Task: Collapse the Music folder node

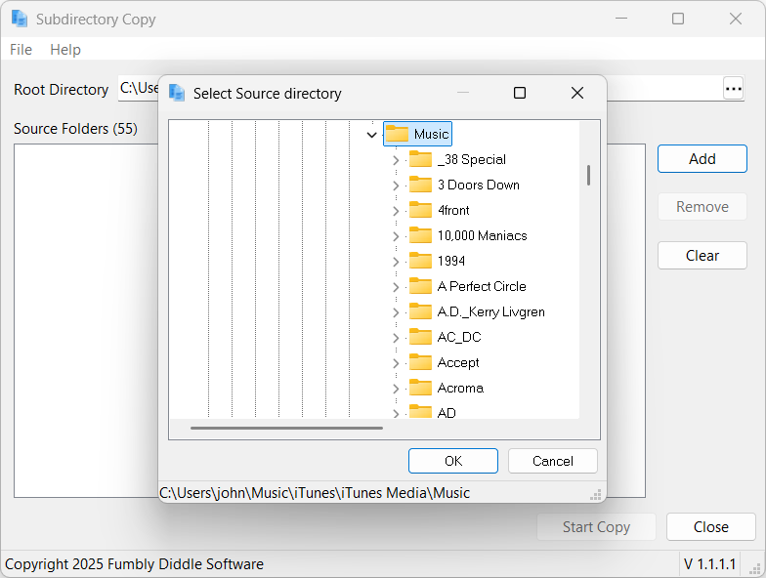Action: (371, 135)
